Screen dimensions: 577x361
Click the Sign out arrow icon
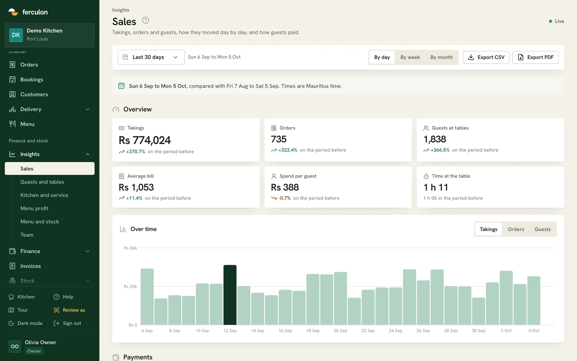coord(57,323)
